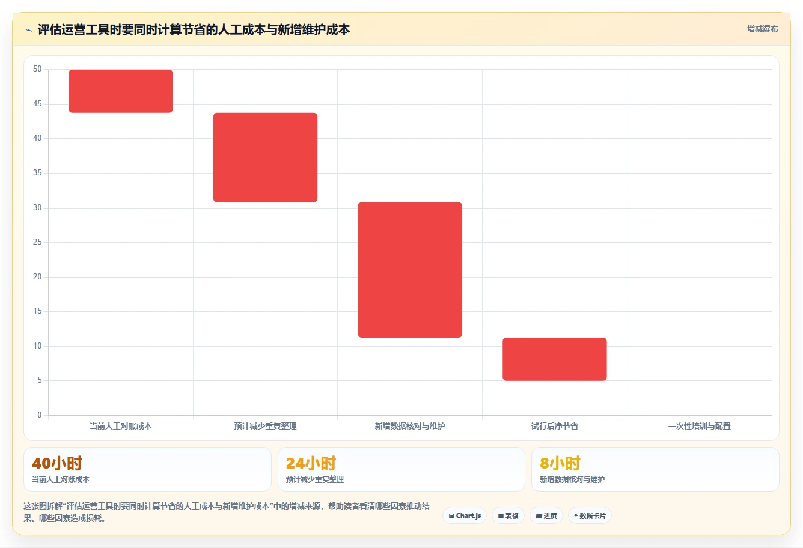Click y-axis tick value 35
The width and height of the screenshot is (803, 548).
[37, 173]
